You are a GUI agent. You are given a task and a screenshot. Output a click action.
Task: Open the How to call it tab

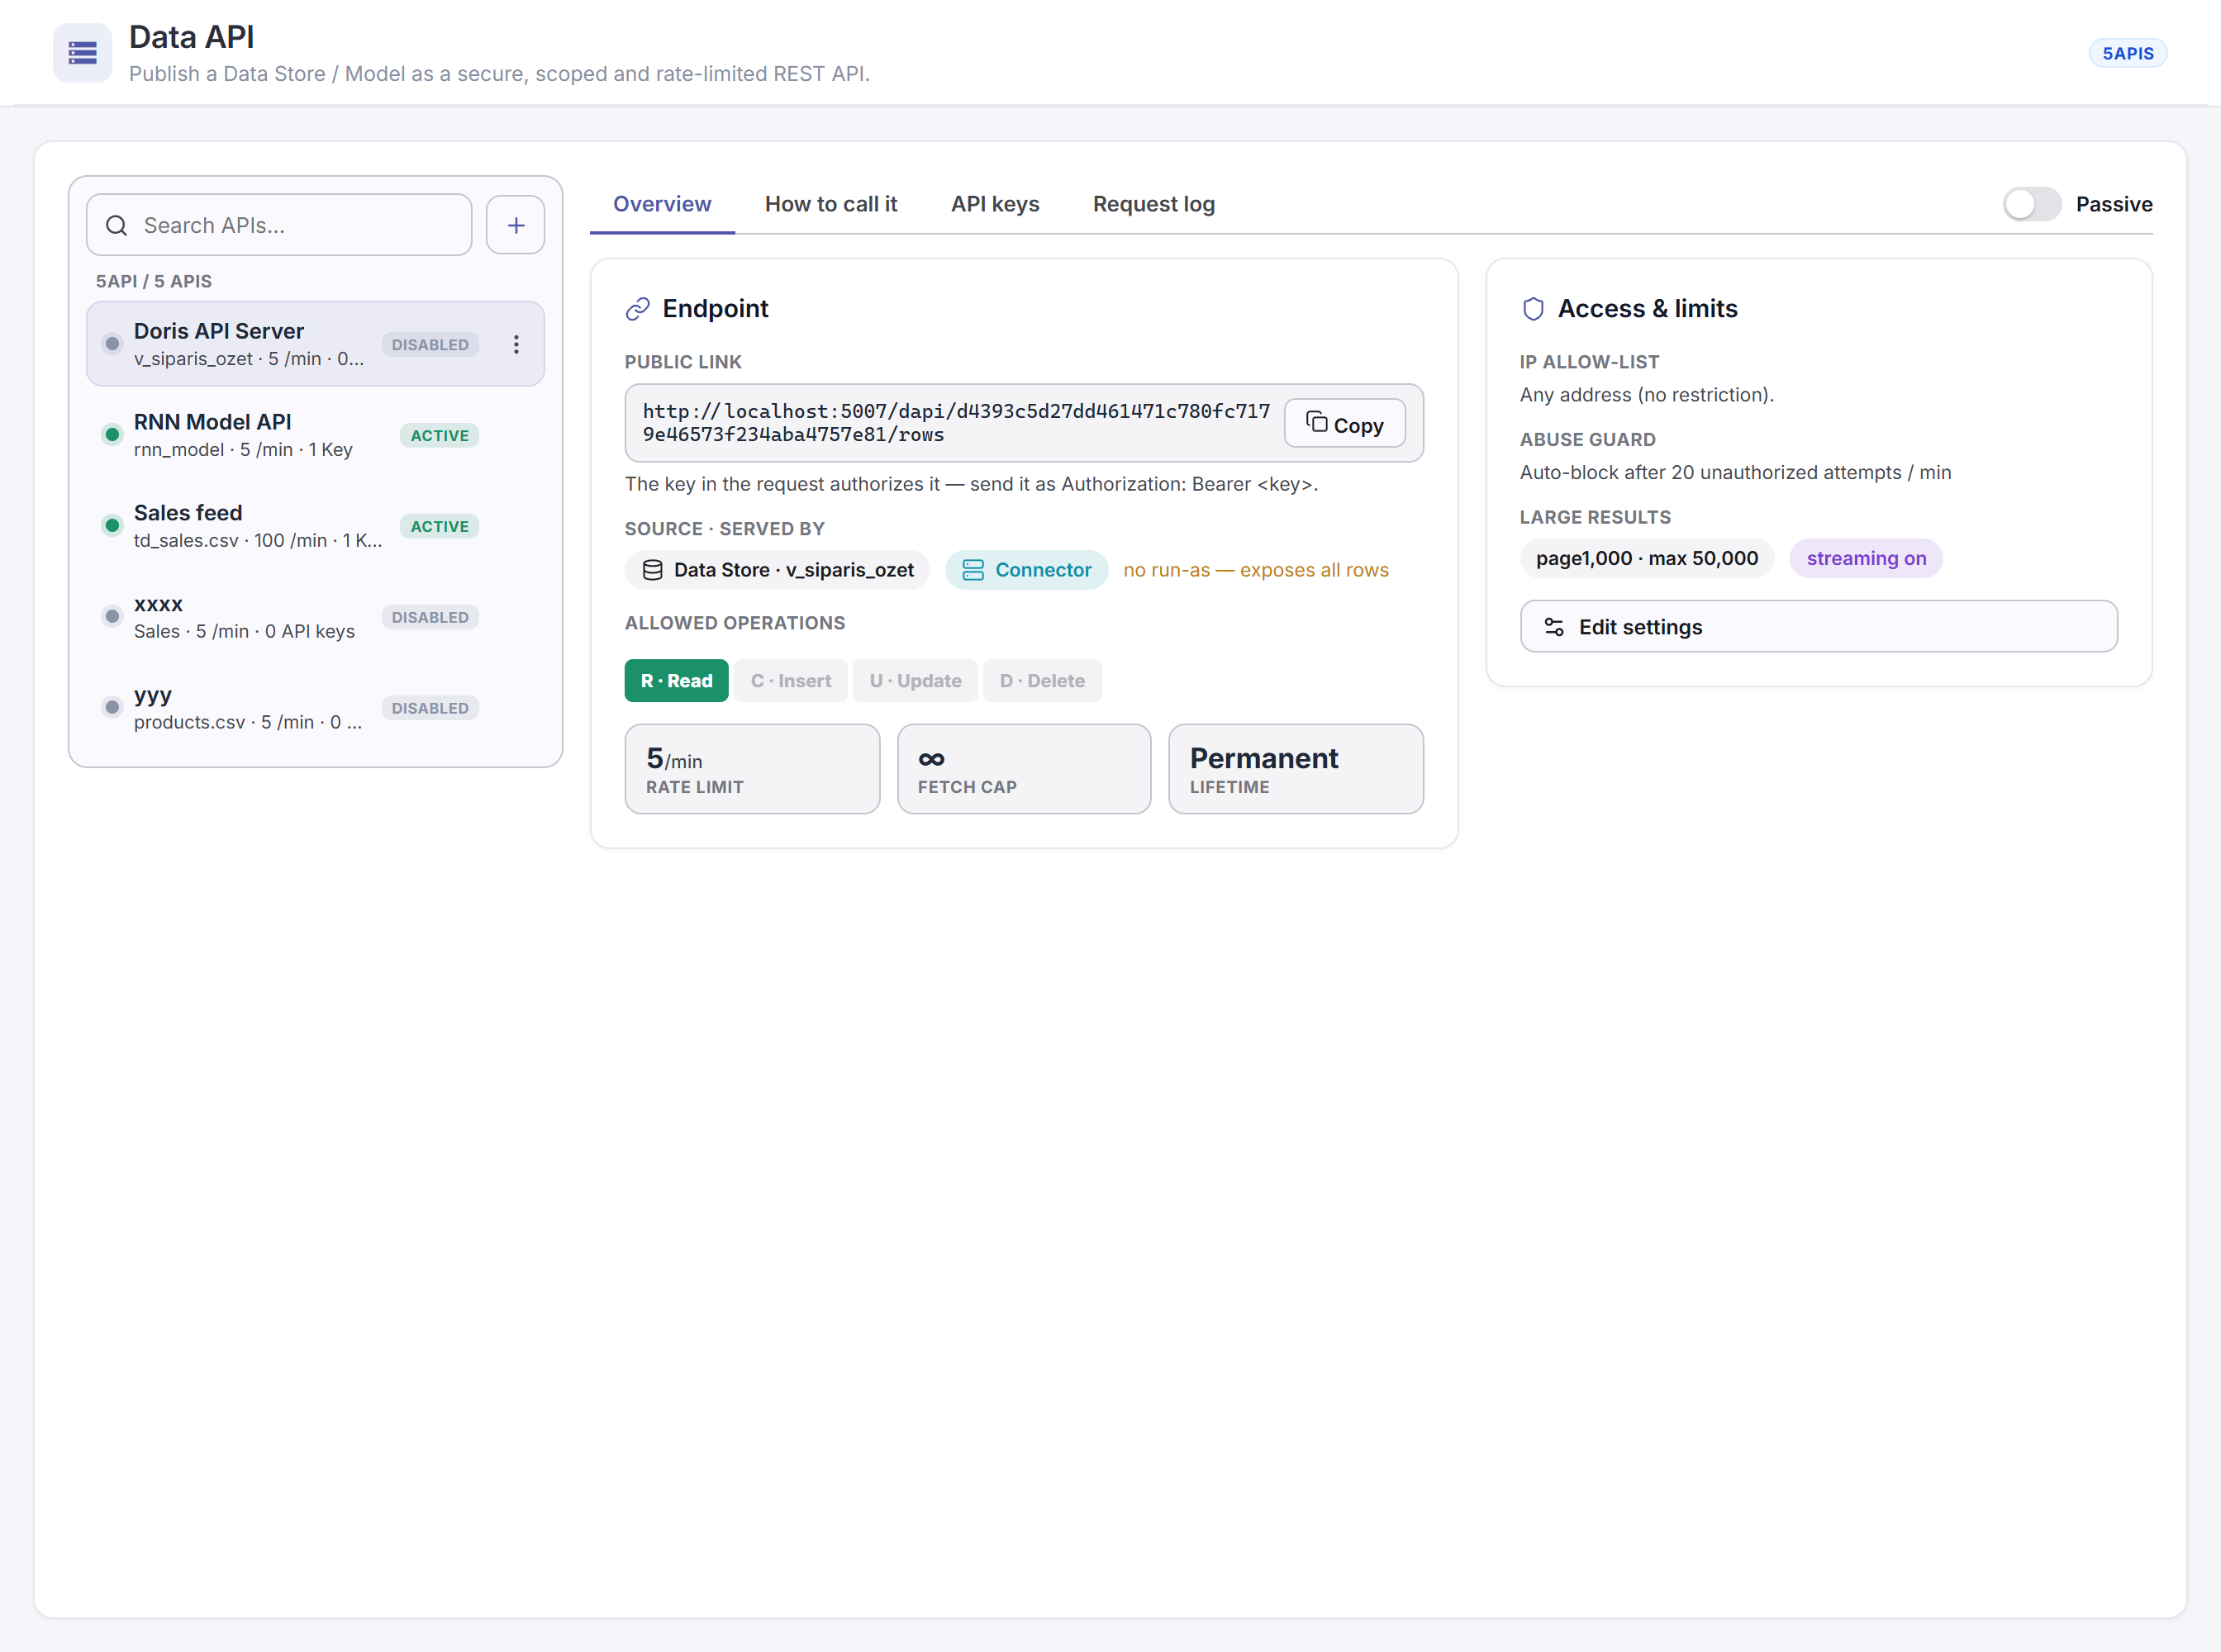[x=831, y=204]
